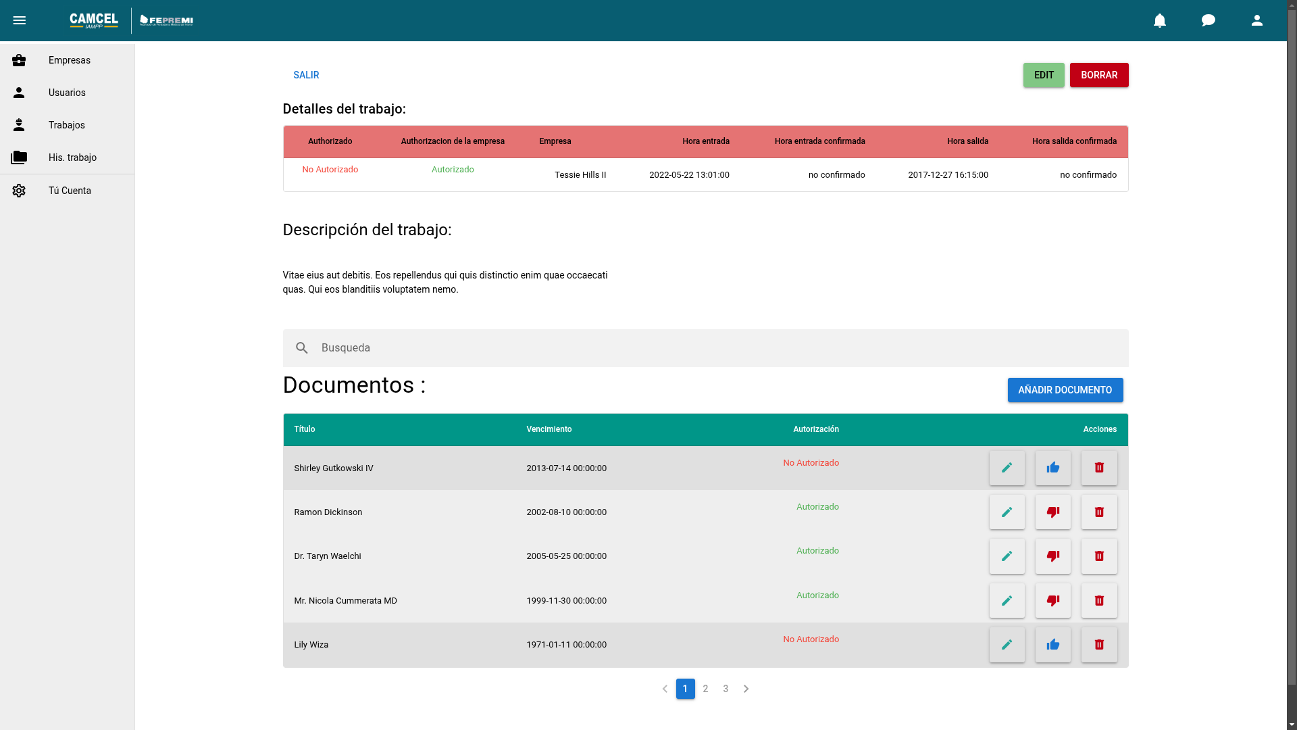Edit Shirley Gutkowski IV document
1297x730 pixels.
coord(1007,468)
